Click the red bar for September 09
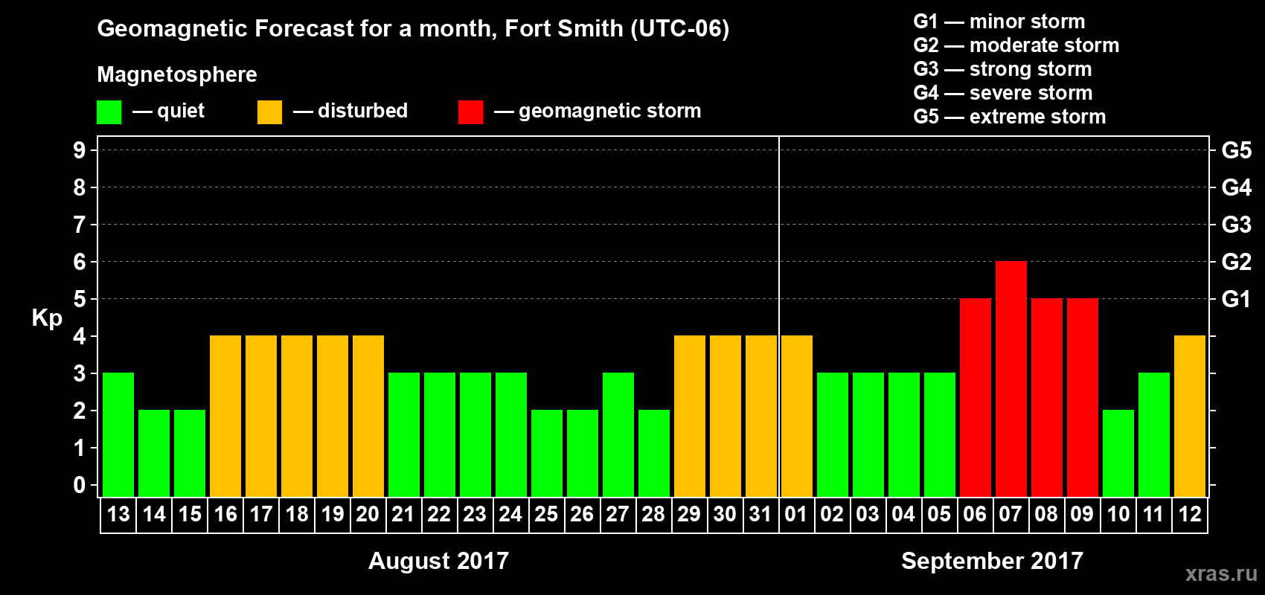Screen dimensions: 1265x595 tap(1083, 398)
